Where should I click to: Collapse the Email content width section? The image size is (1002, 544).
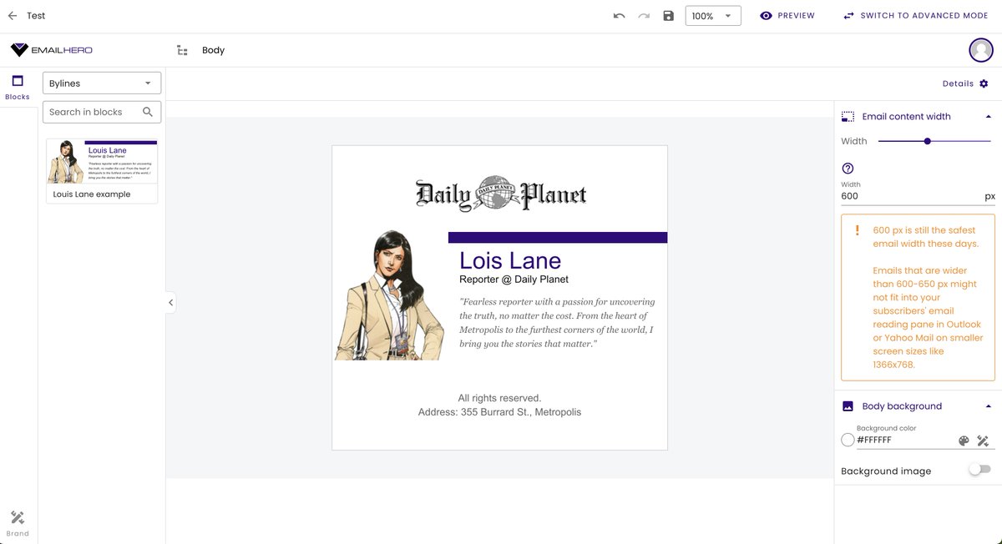[989, 117]
